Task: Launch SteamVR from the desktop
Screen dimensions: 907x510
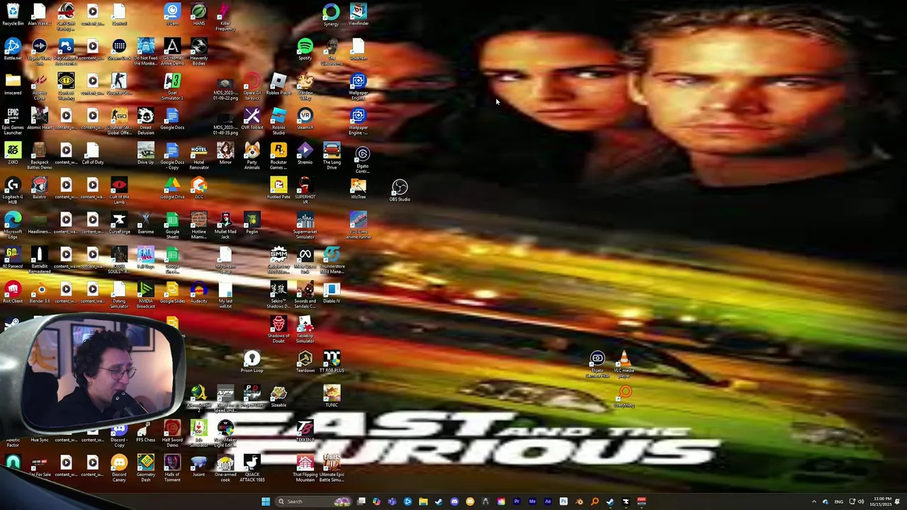Action: pos(305,119)
